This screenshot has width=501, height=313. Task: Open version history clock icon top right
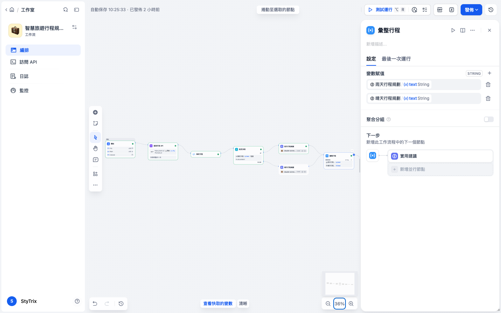(x=491, y=10)
